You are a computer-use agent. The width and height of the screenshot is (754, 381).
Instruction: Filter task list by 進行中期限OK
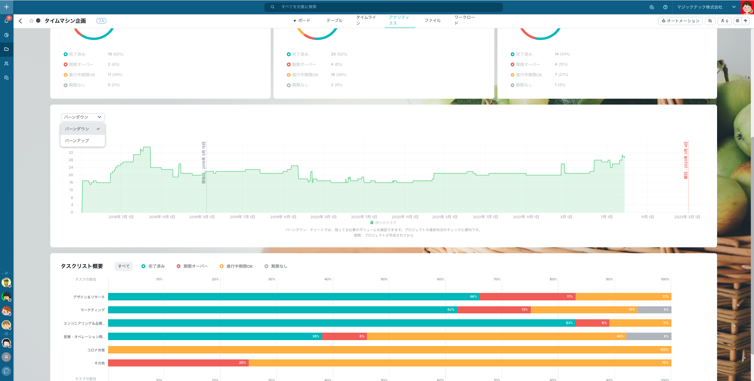click(236, 266)
